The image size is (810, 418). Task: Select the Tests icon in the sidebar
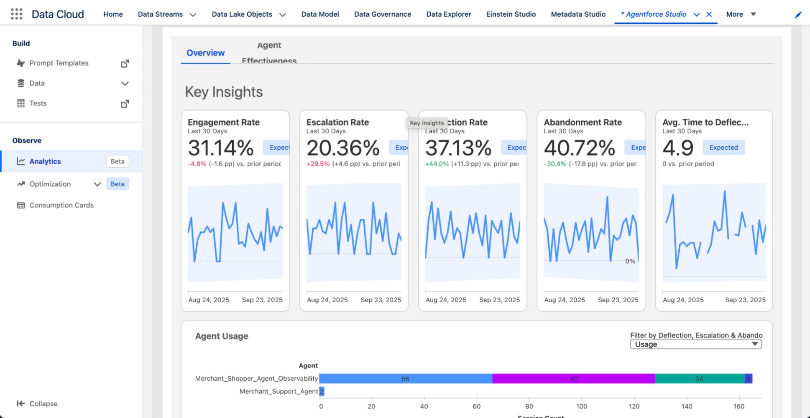tap(20, 103)
